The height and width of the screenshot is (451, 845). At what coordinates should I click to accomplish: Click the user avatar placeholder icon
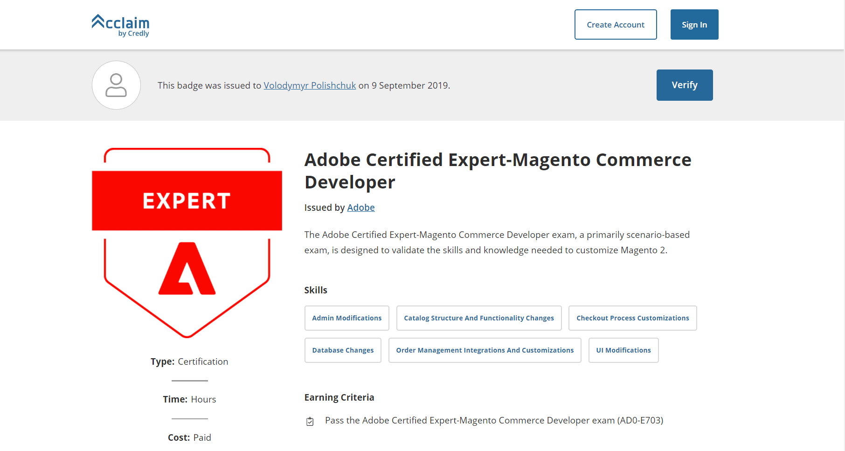coord(116,85)
